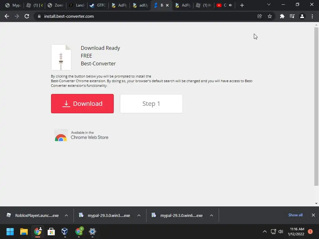Open a new tab
Viewport: 319px width, 239px height.
(242, 5)
